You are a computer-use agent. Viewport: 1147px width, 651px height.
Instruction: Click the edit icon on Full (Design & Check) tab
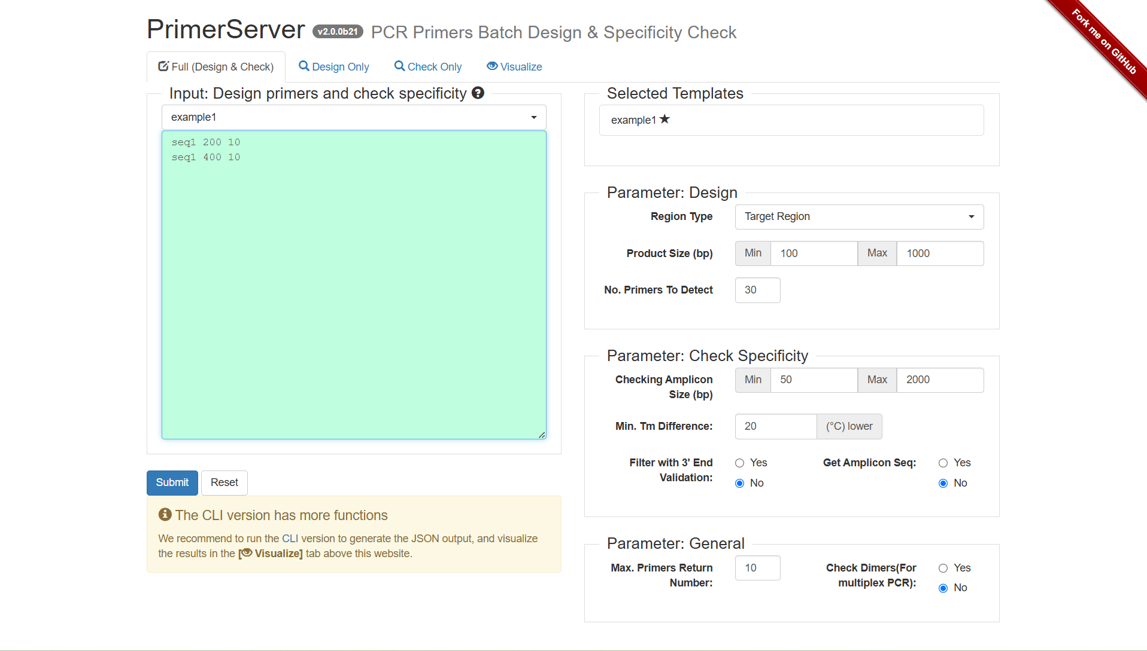point(163,66)
